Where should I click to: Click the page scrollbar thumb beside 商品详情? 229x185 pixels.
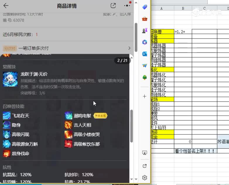click(136, 37)
